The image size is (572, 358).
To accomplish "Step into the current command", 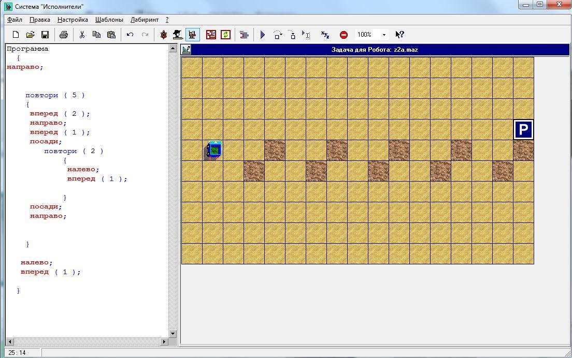I will [x=292, y=35].
